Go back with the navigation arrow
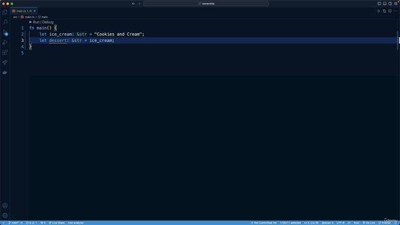The width and height of the screenshot is (400, 225). (133, 4)
